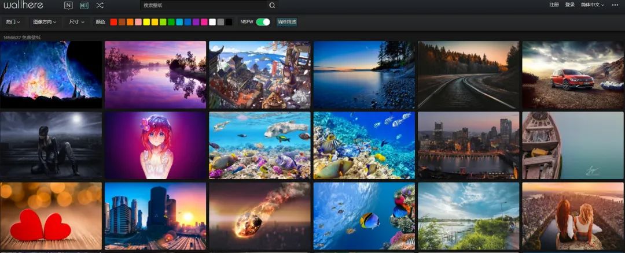Viewport: 625px width, 253px height.
Task: Open the sea turtle coral reef wallpaper
Action: pyautogui.click(x=260, y=146)
